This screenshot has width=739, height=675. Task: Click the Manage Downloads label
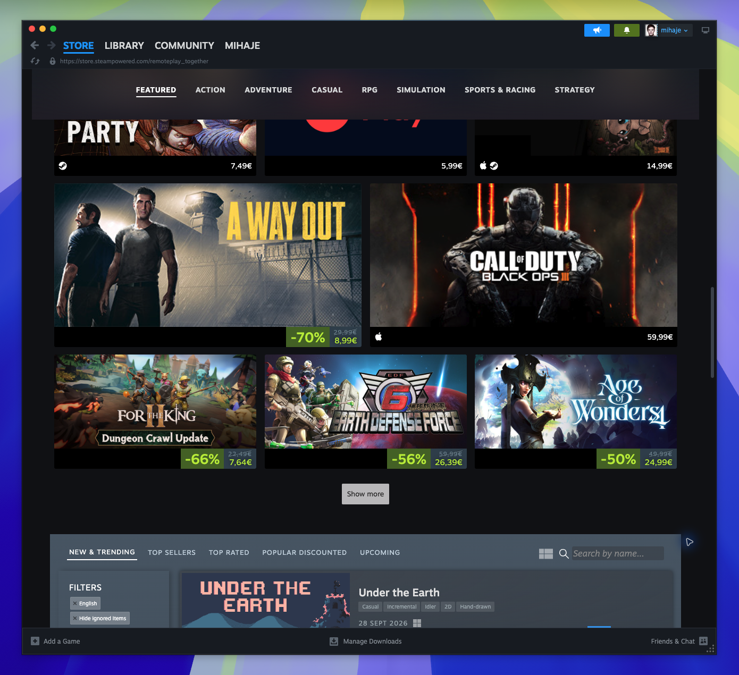(x=372, y=642)
